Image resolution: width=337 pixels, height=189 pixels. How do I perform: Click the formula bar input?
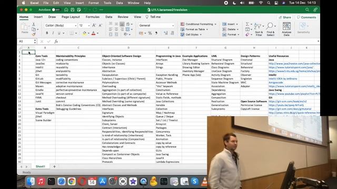pyautogui.click(x=188, y=41)
